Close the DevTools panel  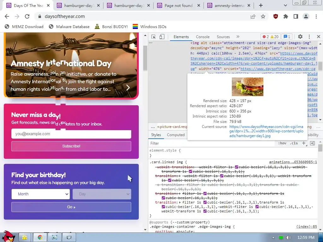[x=319, y=37]
